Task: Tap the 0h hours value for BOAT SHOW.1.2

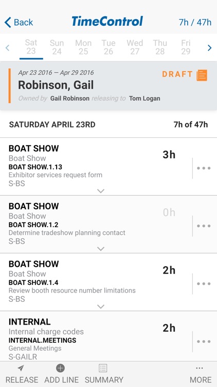Action: coord(169,213)
